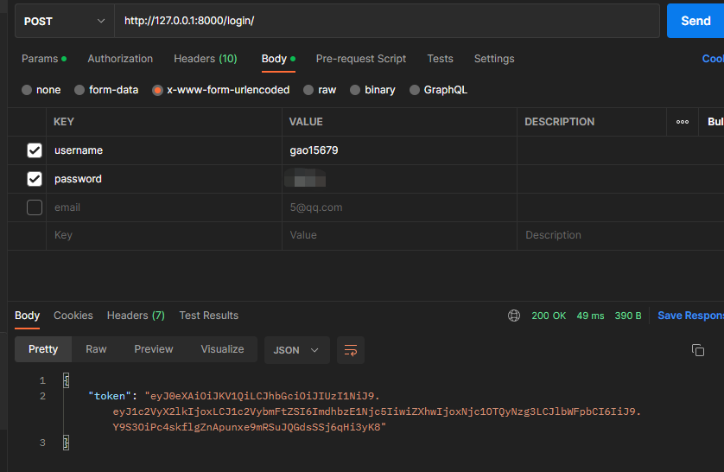
Task: Switch response view to Raw
Action: 96,349
